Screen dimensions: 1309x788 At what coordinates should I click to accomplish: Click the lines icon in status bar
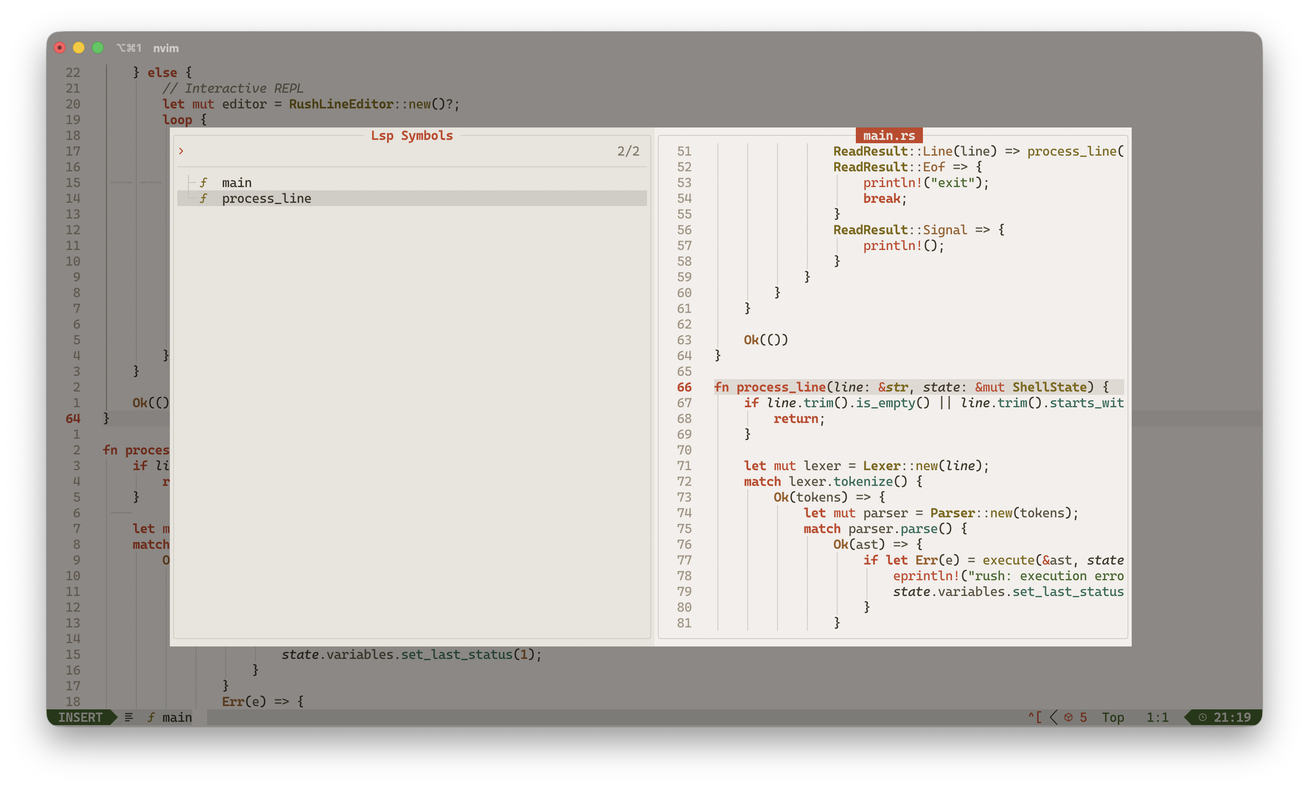click(x=128, y=717)
